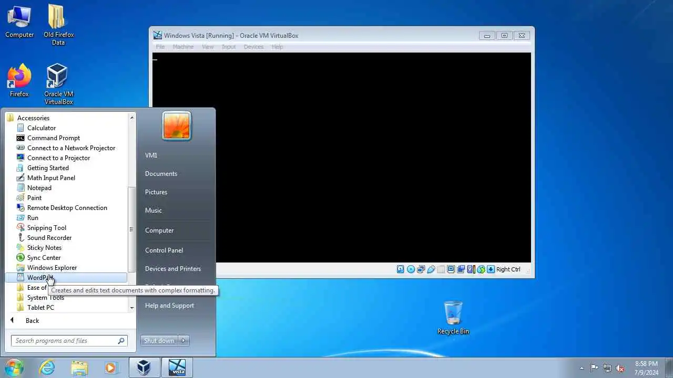This screenshot has height=378, width=673.
Task: Click the Search programs and files box
Action: 69,341
